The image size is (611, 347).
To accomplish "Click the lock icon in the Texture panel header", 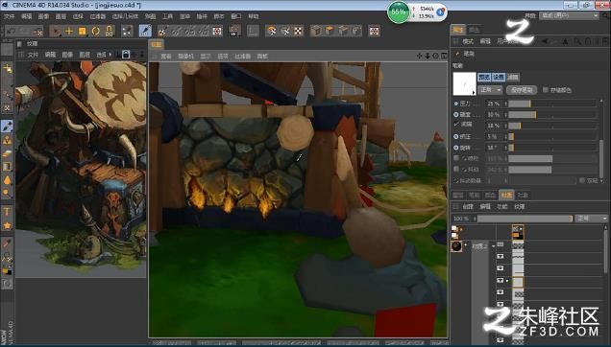I will point(126,55).
